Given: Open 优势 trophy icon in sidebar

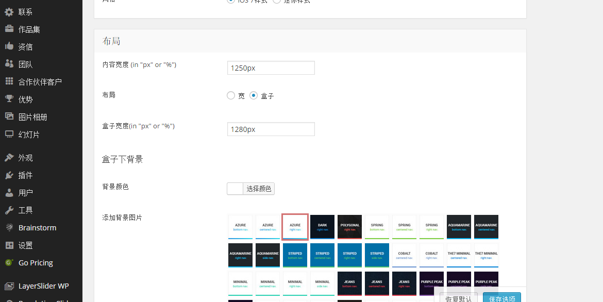Looking at the screenshot, I should click(9, 99).
